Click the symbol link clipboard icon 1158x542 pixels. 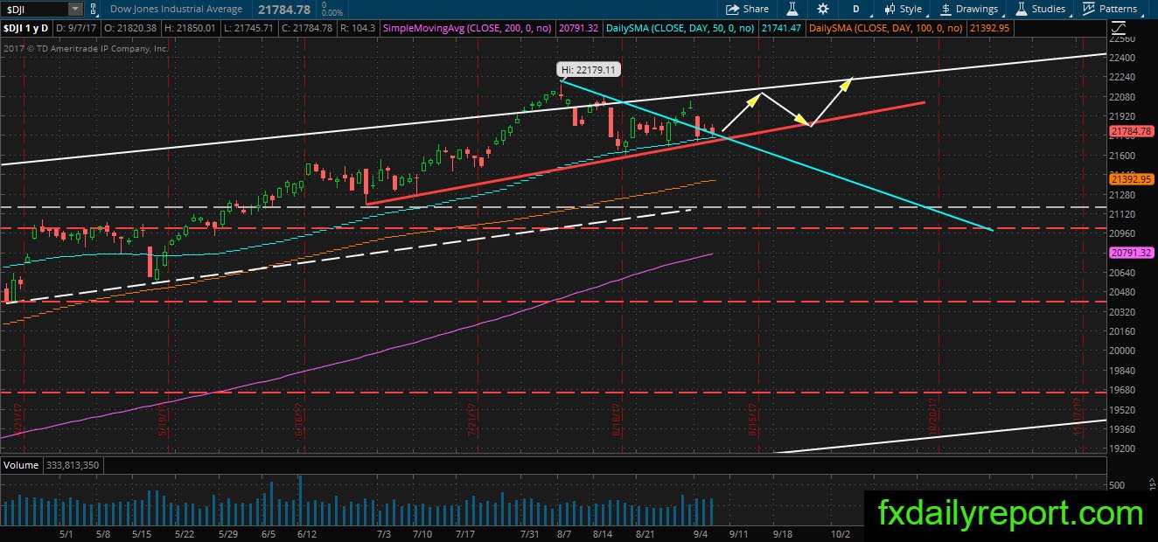94,9
